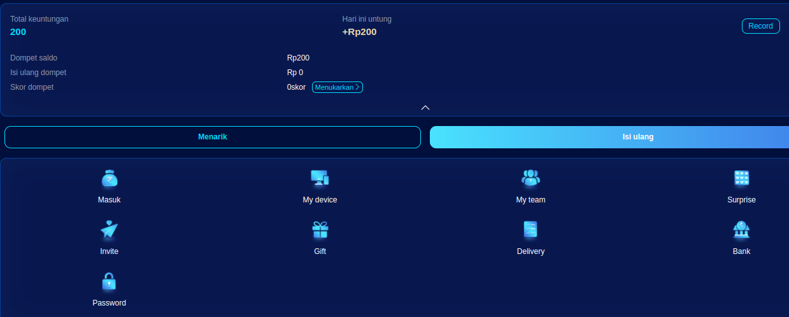Click the +Rp200 daily profit value
This screenshot has width=789, height=317.
359,32
